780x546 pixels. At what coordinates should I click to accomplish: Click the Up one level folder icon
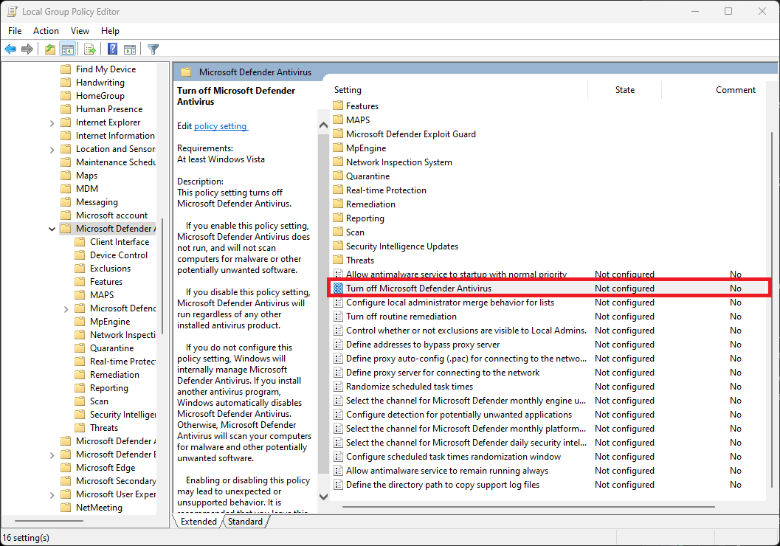(x=49, y=49)
